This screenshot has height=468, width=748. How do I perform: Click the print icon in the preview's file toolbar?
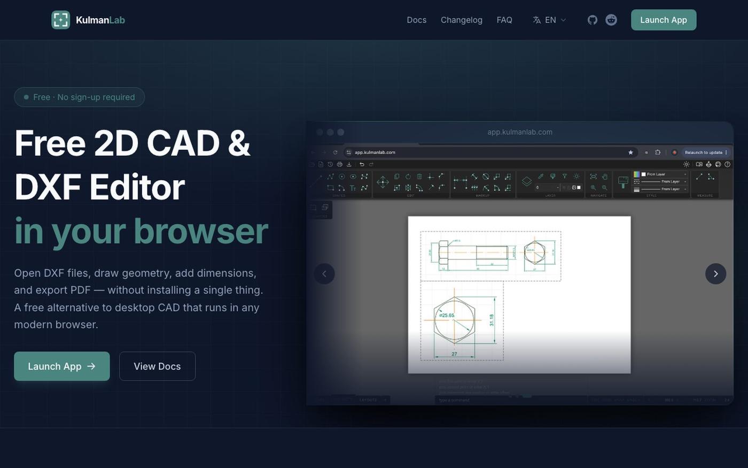[340, 164]
